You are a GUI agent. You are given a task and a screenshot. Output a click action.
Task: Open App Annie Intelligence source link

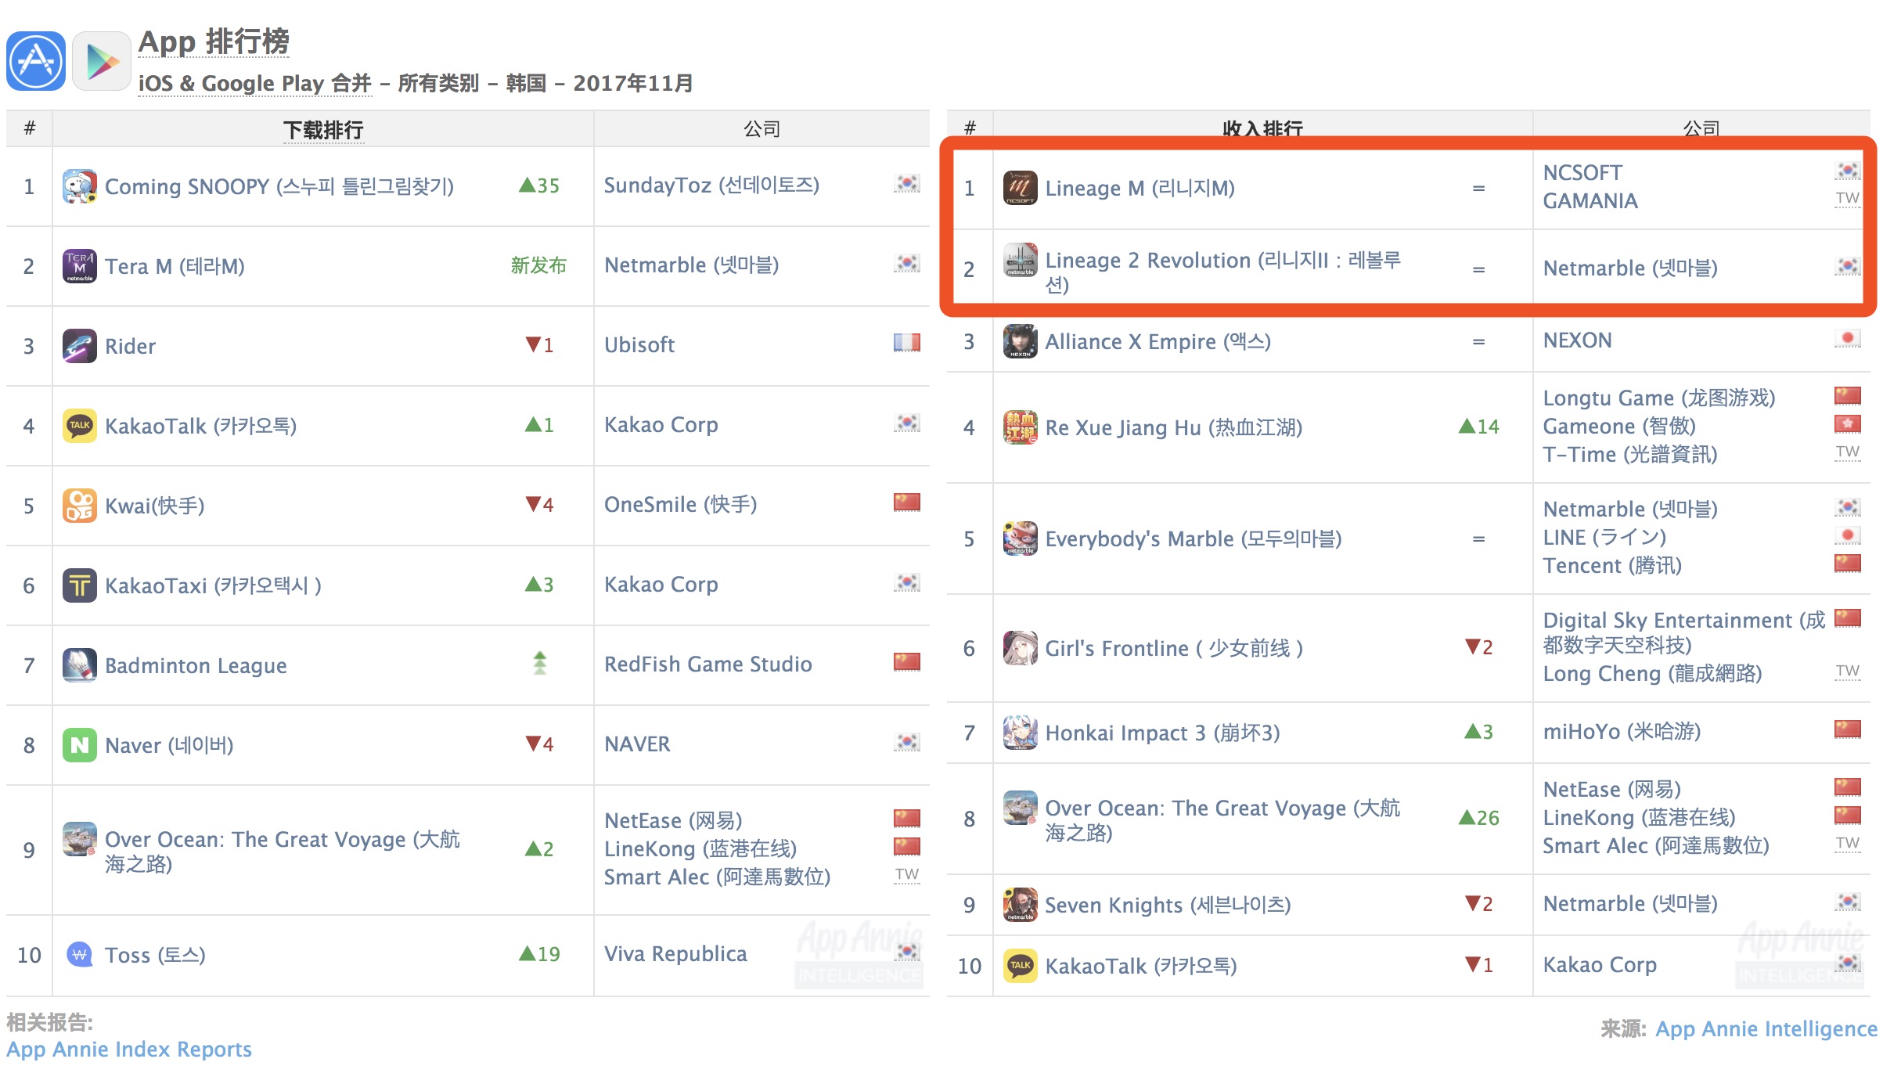(x=1766, y=1028)
